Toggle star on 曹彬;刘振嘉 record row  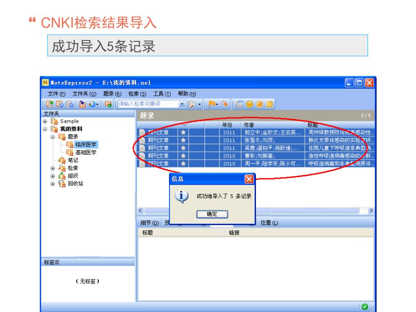pos(183,156)
